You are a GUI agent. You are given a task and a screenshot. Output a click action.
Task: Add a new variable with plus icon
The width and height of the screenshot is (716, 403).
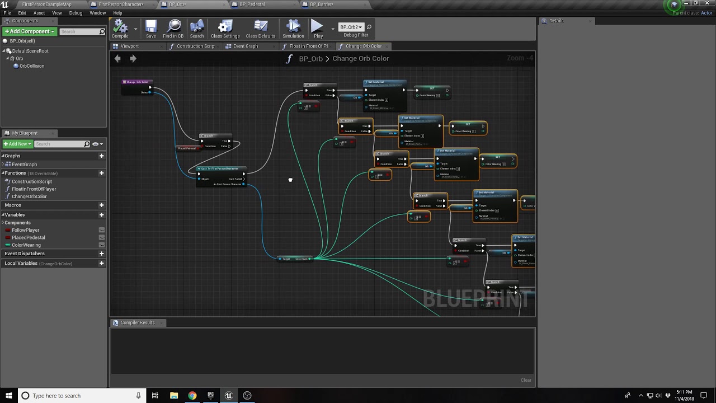pos(101,215)
